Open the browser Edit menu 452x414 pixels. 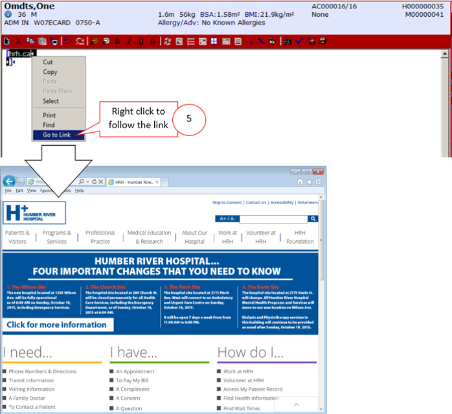[x=19, y=190]
